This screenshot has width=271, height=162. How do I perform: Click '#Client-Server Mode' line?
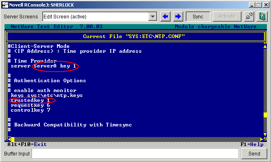(x=39, y=46)
